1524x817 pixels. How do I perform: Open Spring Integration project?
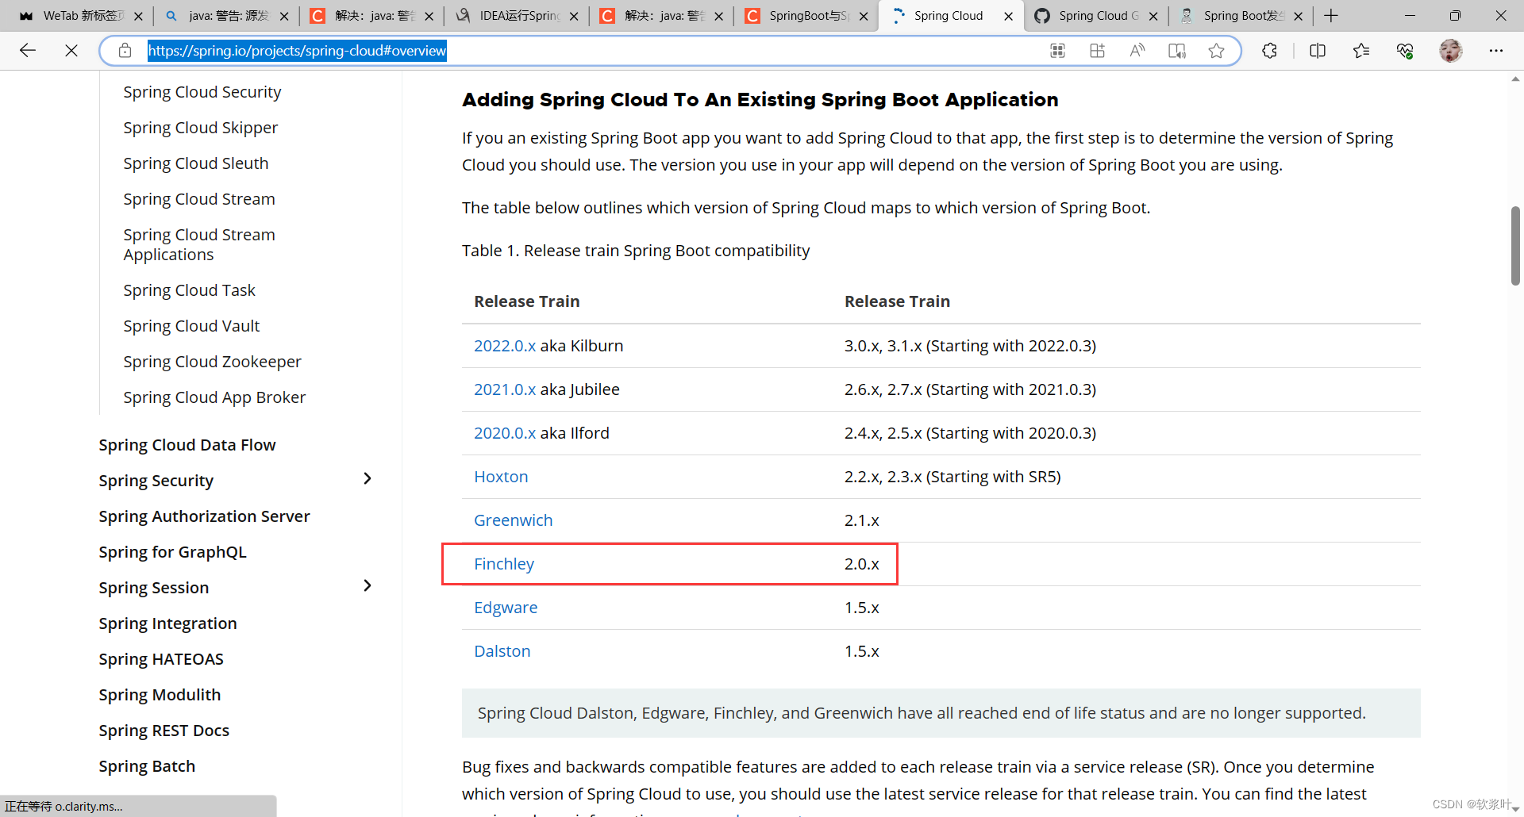(x=167, y=623)
